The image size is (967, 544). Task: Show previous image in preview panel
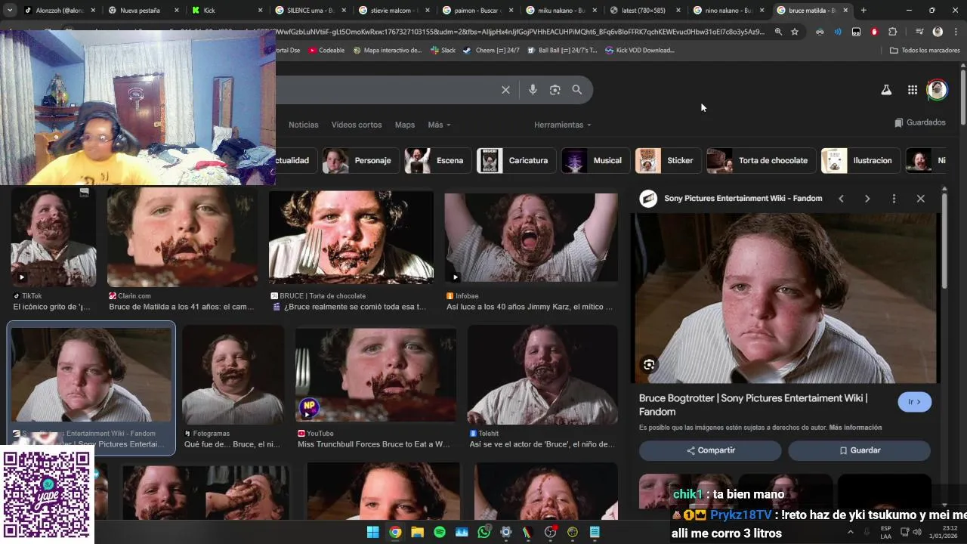(841, 199)
